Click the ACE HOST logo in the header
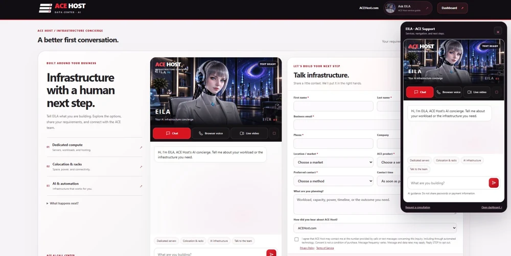 pyautogui.click(x=62, y=8)
